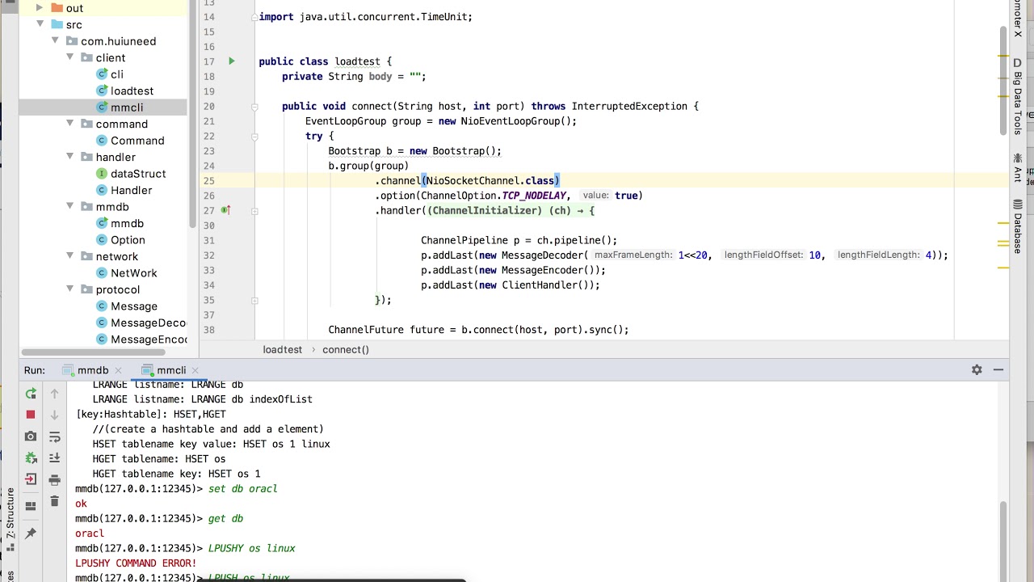Click loadtest in editor breadcrumb
The height and width of the screenshot is (582, 1034).
[282, 349]
